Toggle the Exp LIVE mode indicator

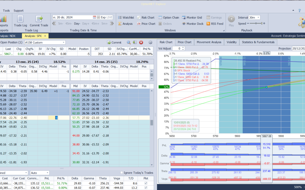106,17
